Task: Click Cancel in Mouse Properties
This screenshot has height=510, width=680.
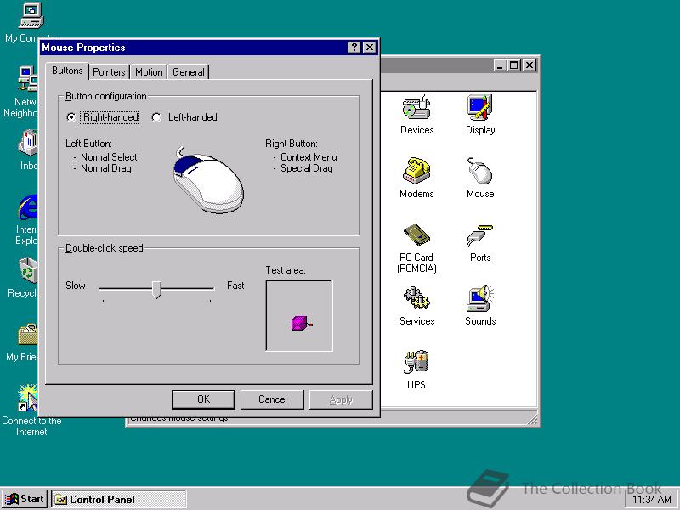Action: [x=272, y=399]
